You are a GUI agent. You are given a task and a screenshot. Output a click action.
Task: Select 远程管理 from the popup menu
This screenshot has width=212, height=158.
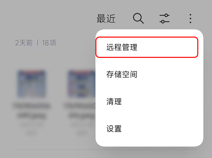[147, 47]
